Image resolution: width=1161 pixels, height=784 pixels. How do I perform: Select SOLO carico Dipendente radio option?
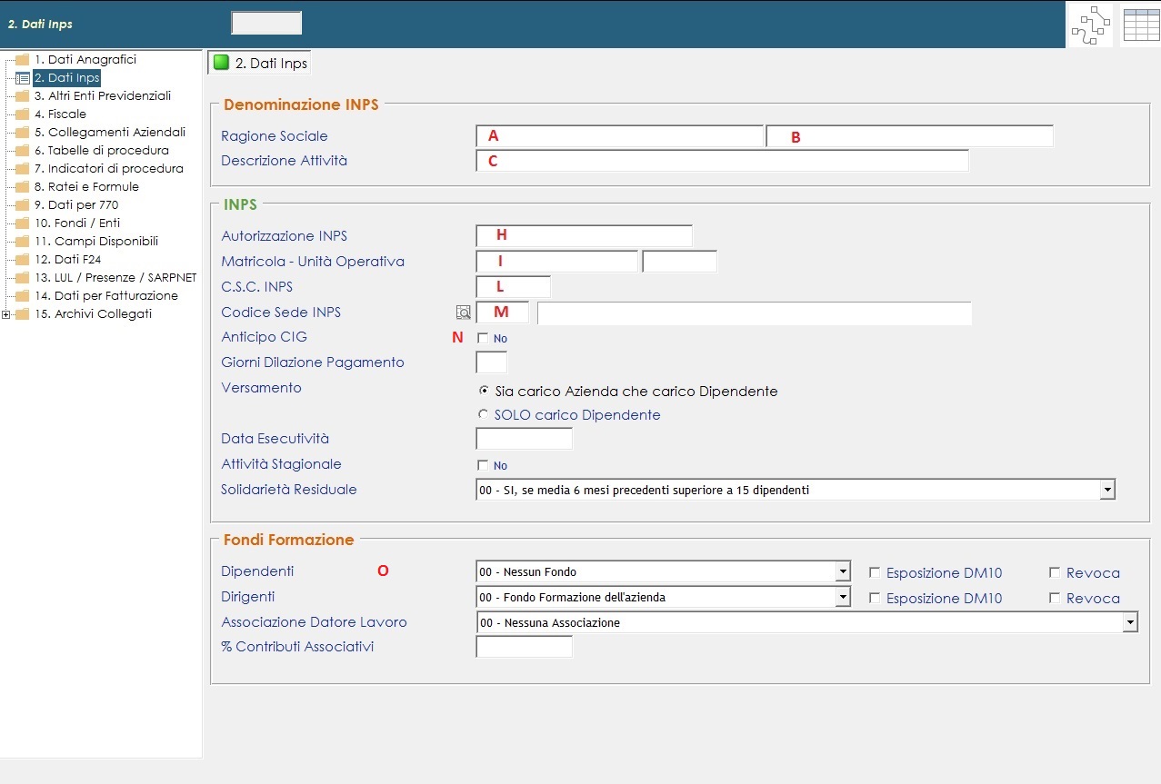pyautogui.click(x=484, y=415)
